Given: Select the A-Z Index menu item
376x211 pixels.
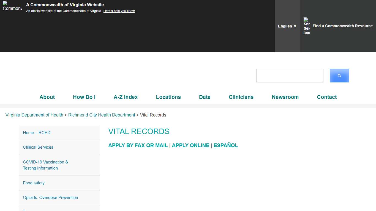Looking at the screenshot, I should [x=126, y=97].
